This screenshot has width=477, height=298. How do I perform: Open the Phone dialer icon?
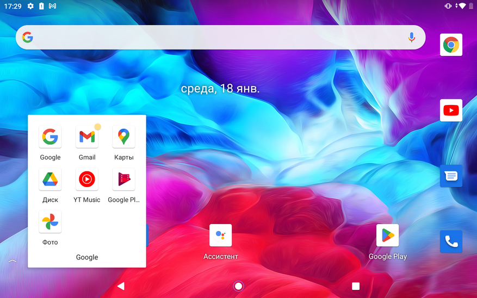[451, 242]
